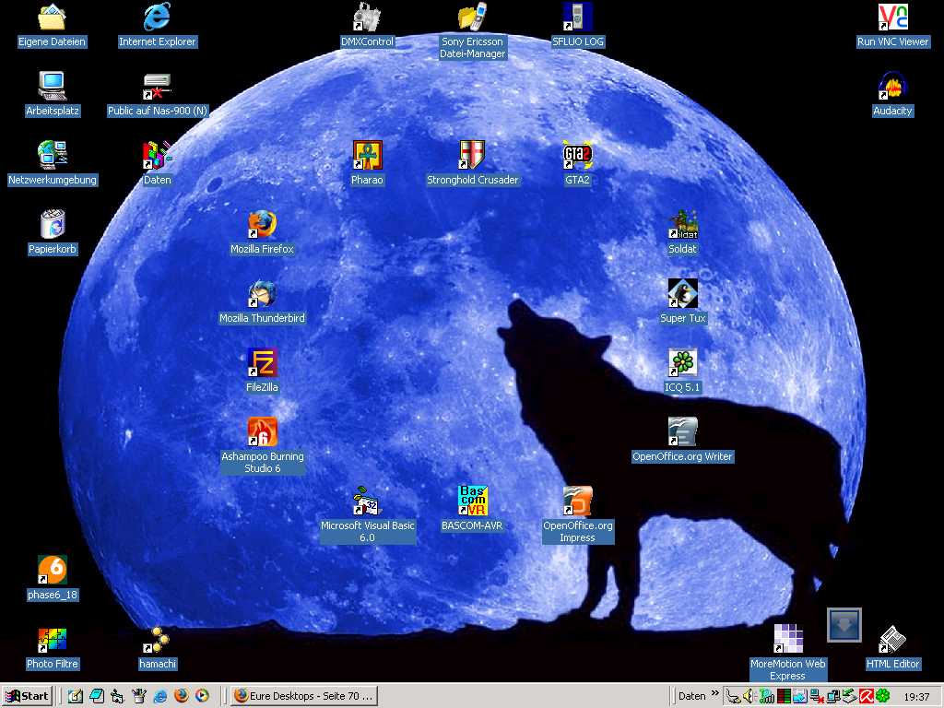Click the Daten toolbar label in taskbar
The image size is (944, 708).
(691, 696)
